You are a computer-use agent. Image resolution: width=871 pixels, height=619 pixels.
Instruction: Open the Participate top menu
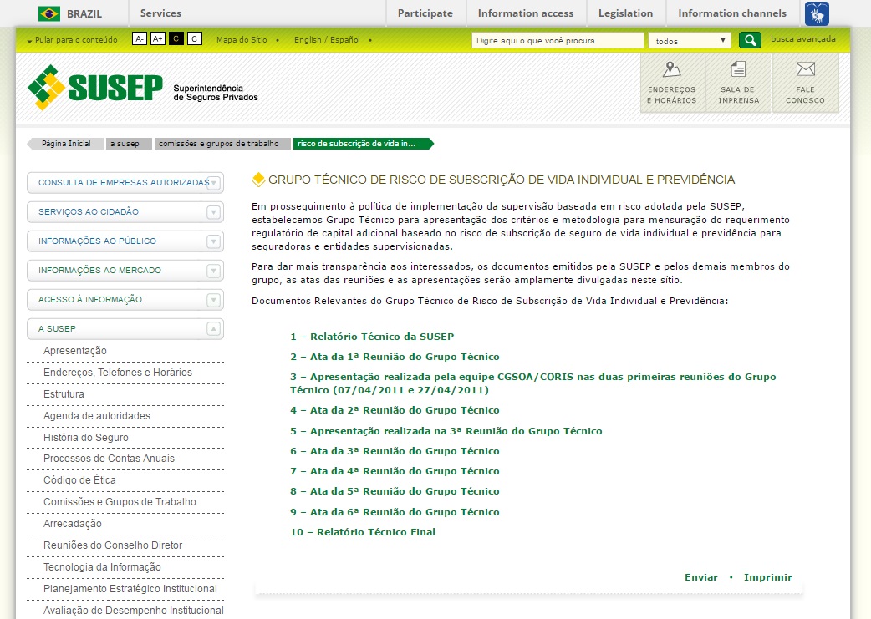(425, 13)
